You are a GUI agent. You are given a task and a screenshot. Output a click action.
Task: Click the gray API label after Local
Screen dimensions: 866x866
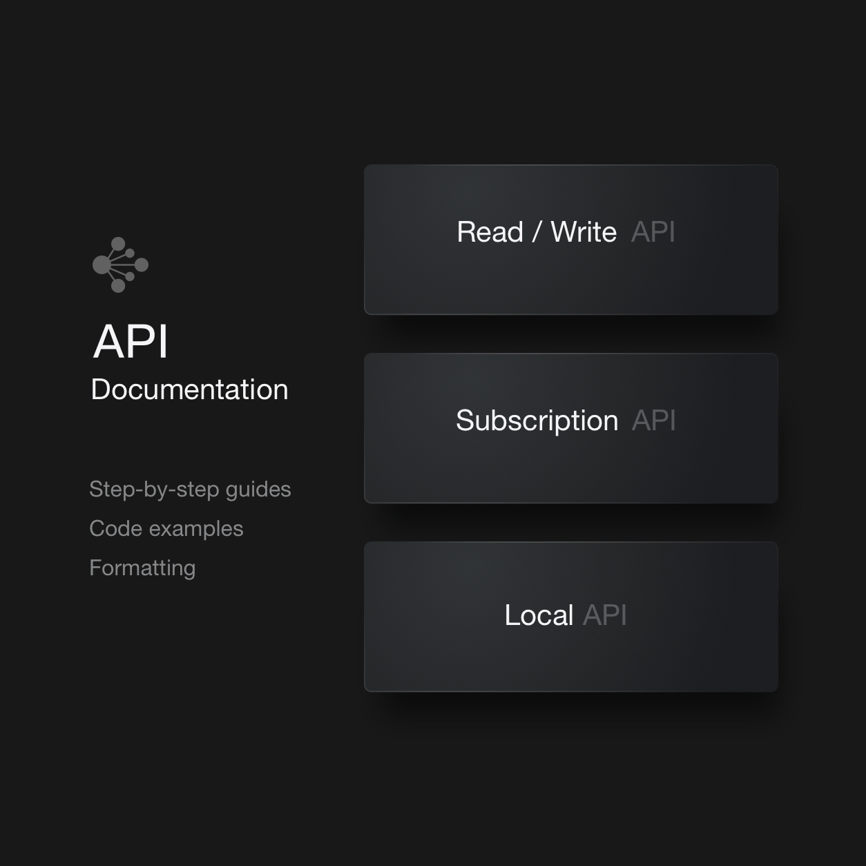click(604, 615)
